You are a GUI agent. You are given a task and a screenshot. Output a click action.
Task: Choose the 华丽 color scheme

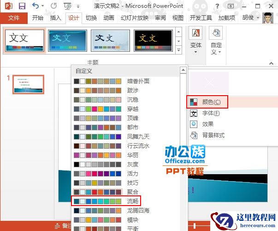click(x=126, y=155)
